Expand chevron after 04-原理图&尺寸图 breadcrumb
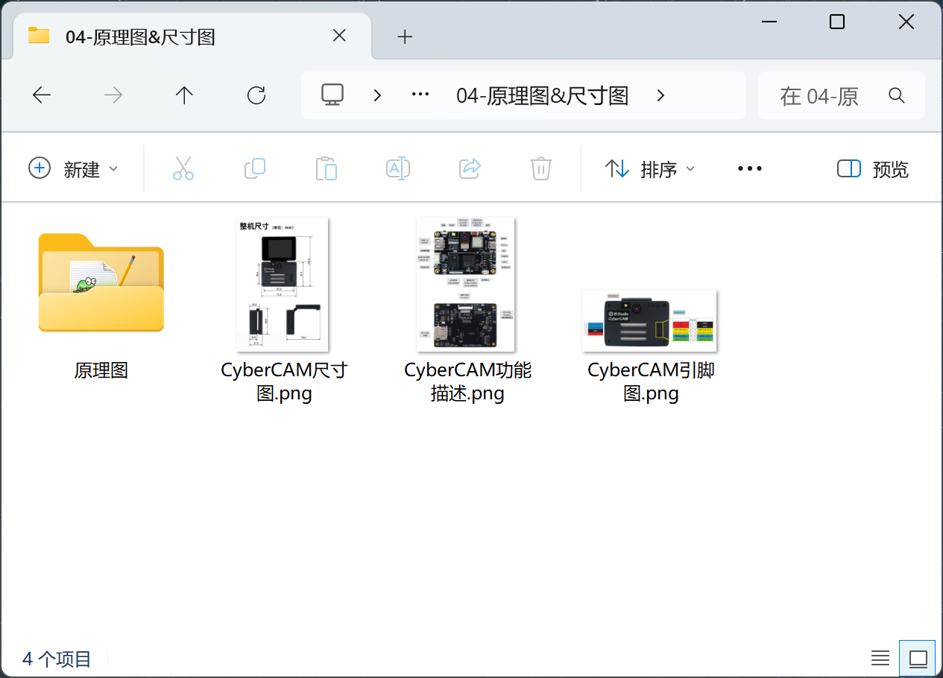 click(660, 95)
